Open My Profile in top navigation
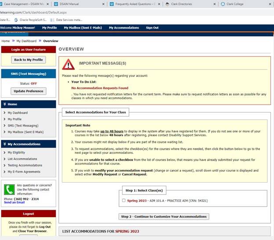The height and width of the screenshot is (240, 274). coord(50,28)
